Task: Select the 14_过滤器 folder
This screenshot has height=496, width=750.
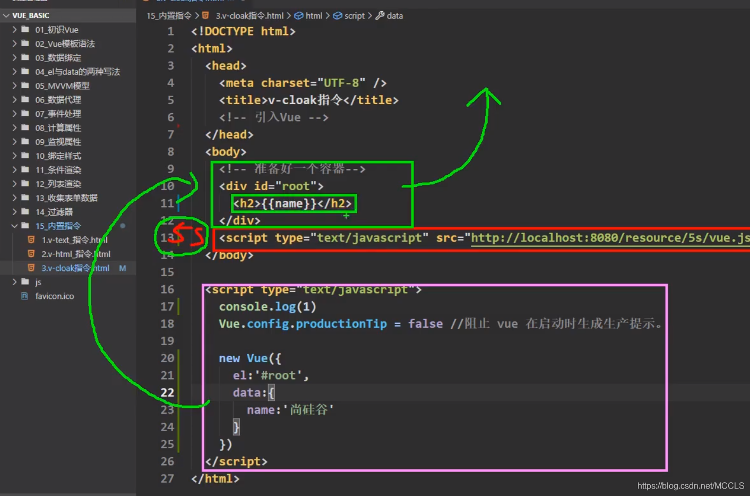Action: coord(54,212)
